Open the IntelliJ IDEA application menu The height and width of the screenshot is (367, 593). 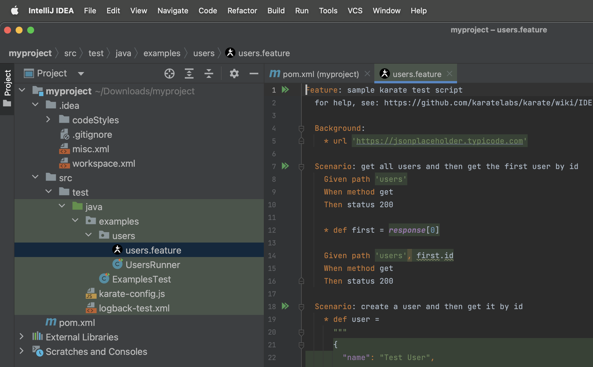point(51,11)
